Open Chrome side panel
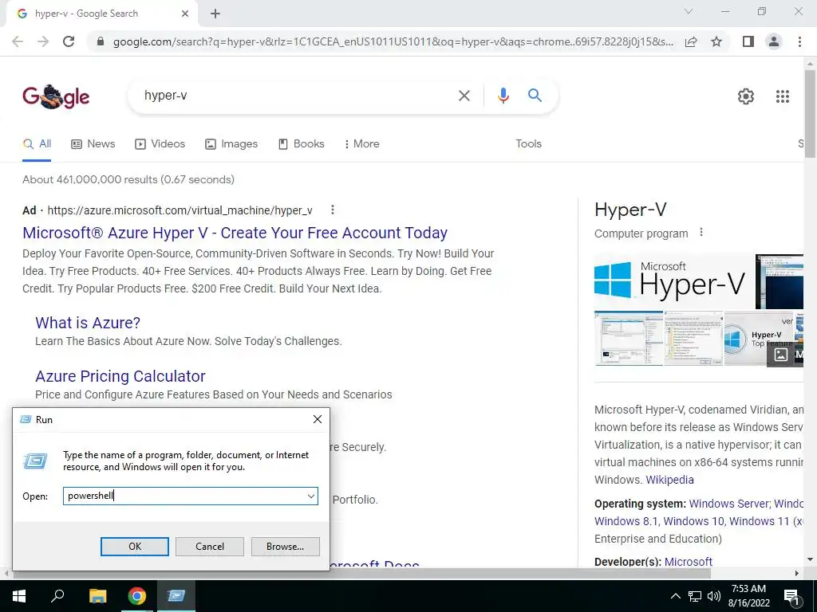 (x=748, y=41)
